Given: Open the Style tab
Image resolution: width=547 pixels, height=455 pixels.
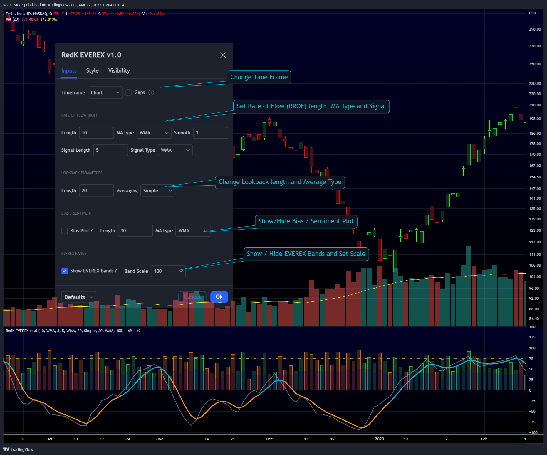Looking at the screenshot, I should (92, 71).
